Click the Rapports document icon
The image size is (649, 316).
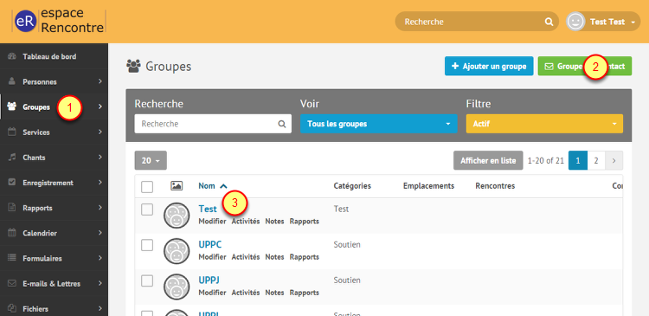(x=11, y=208)
